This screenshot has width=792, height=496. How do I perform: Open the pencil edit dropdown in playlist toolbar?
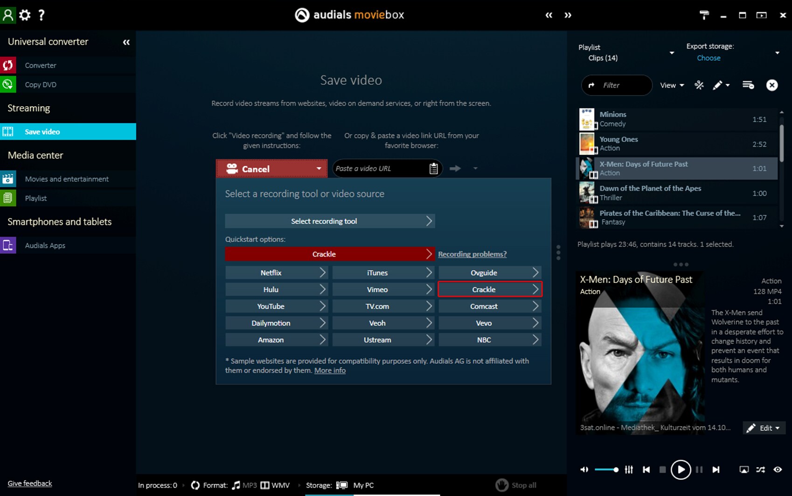(721, 85)
